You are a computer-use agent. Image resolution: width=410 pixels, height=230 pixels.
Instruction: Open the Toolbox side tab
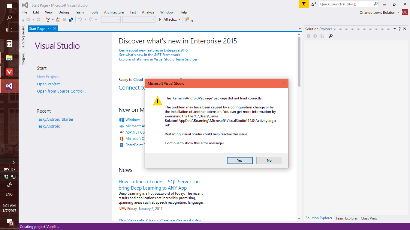(23, 58)
